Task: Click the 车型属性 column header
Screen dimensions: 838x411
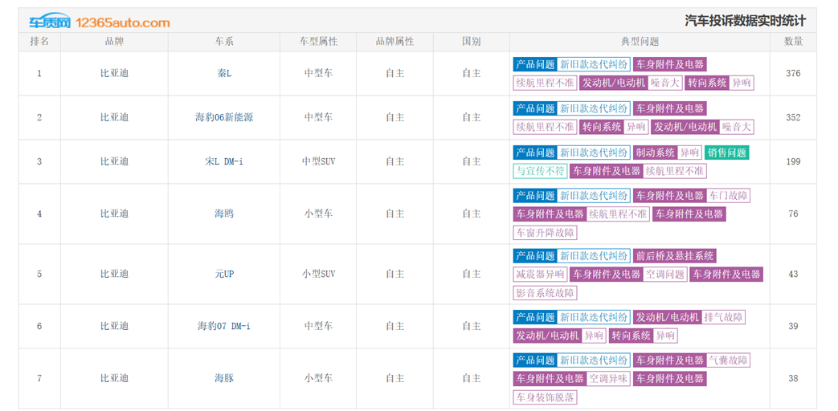Action: [x=318, y=42]
